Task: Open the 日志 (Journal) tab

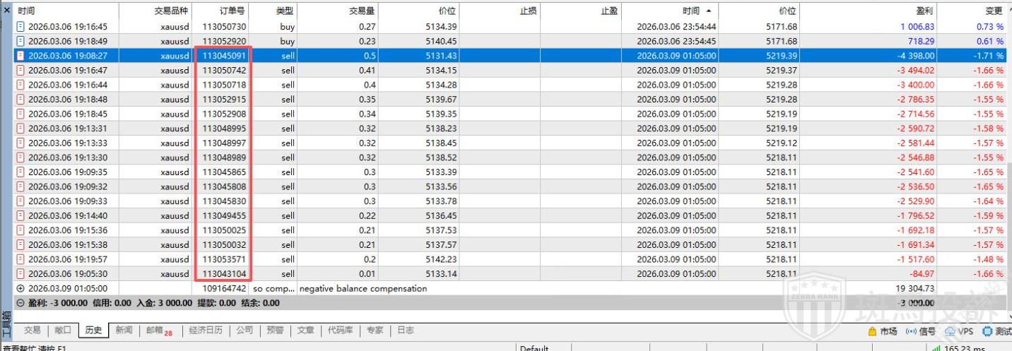Action: [405, 331]
